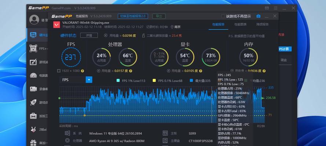The width and height of the screenshot is (326, 146).
Task: Tick the 该游戏不再显示 checkbox
Action: (x=223, y=16)
